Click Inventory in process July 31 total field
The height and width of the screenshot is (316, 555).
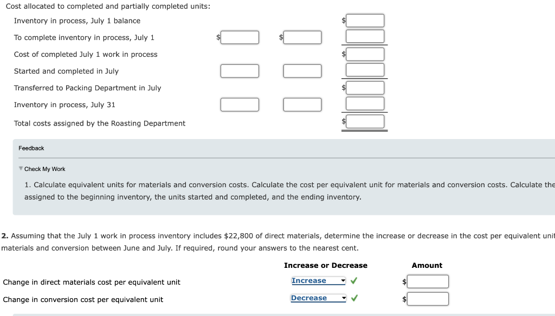[365, 103]
